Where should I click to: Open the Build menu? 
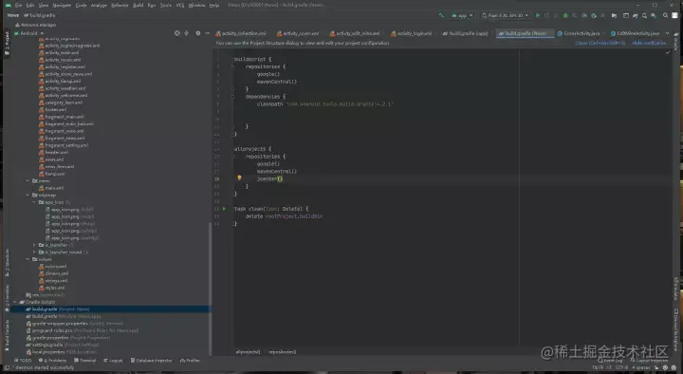[x=138, y=6]
